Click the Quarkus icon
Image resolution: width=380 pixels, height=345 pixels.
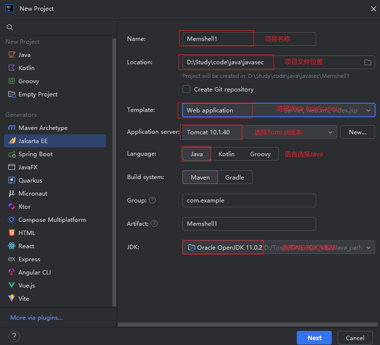pyautogui.click(x=12, y=180)
